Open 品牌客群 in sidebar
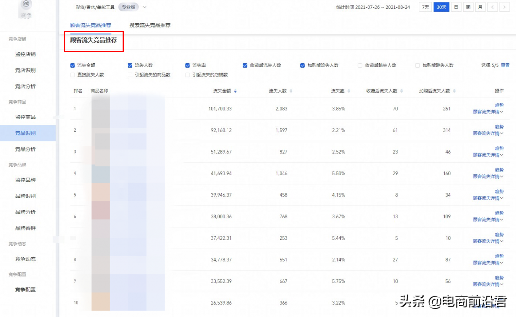This screenshot has width=516, height=317. point(25,228)
